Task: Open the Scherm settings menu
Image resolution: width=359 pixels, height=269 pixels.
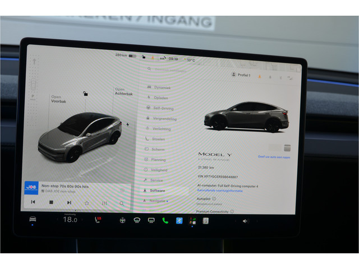Action: (x=155, y=149)
